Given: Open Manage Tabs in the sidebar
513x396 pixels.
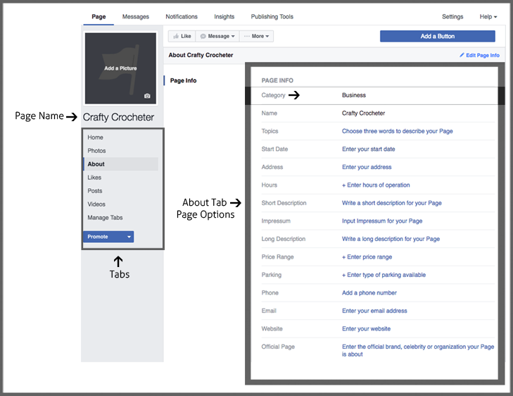Looking at the screenshot, I should [105, 218].
